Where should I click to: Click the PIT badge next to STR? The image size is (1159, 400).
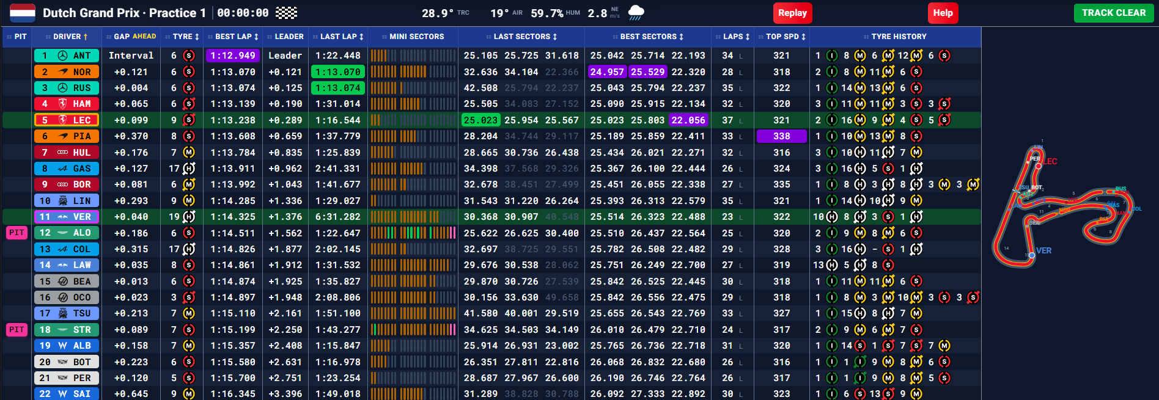tap(17, 330)
